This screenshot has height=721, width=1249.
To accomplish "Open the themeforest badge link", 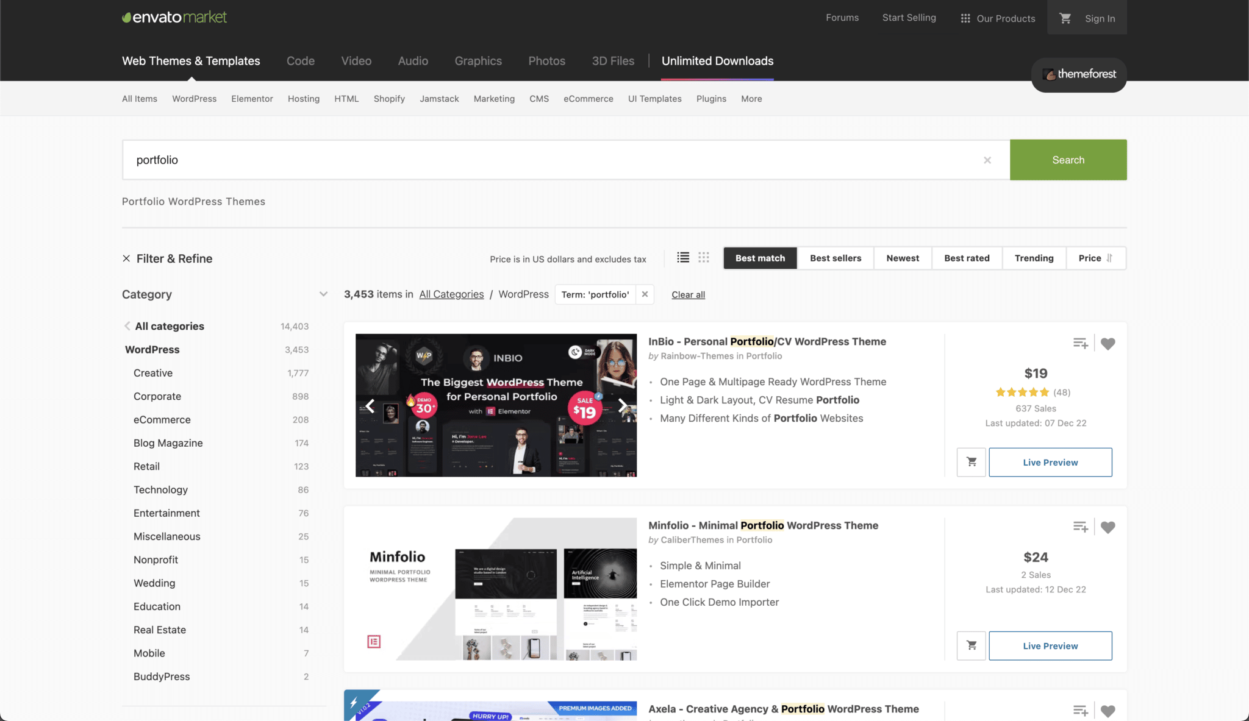I will 1079,75.
